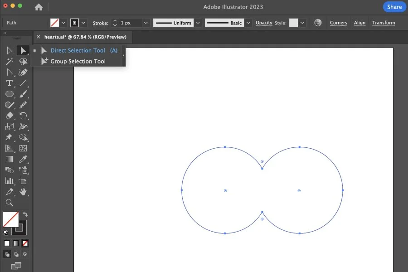Click the stroke weight stepper arrows

(115, 23)
